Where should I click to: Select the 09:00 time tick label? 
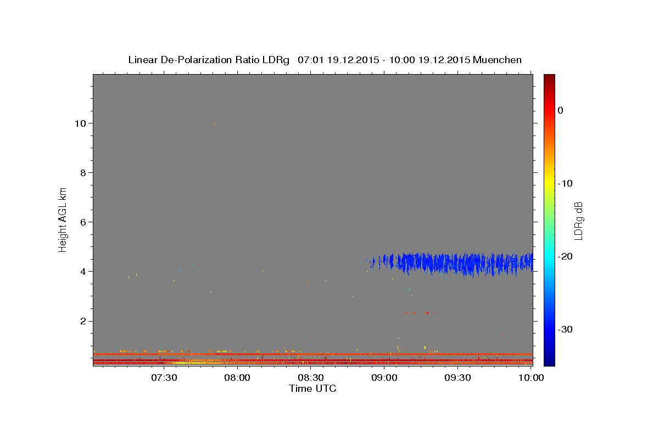click(384, 378)
